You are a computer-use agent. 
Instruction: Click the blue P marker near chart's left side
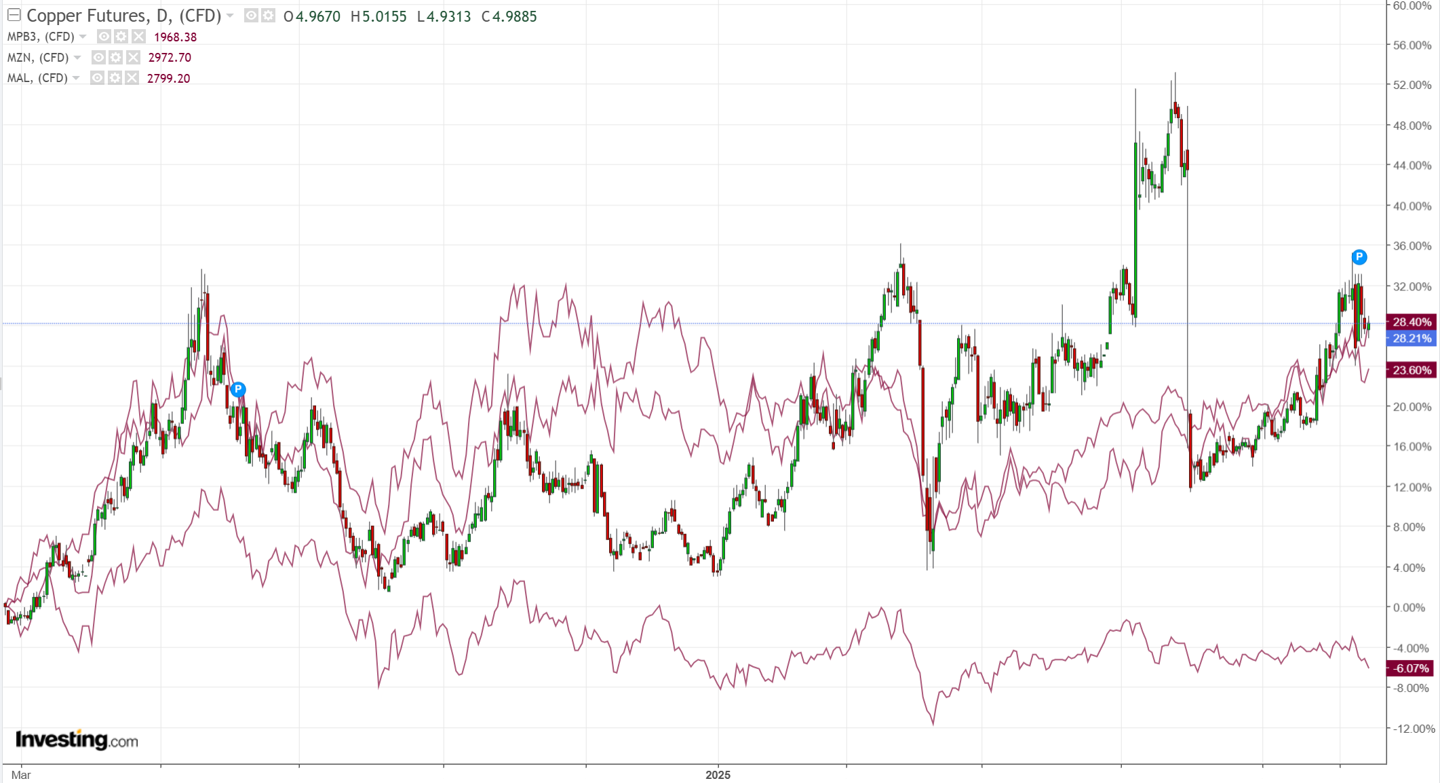pos(237,389)
